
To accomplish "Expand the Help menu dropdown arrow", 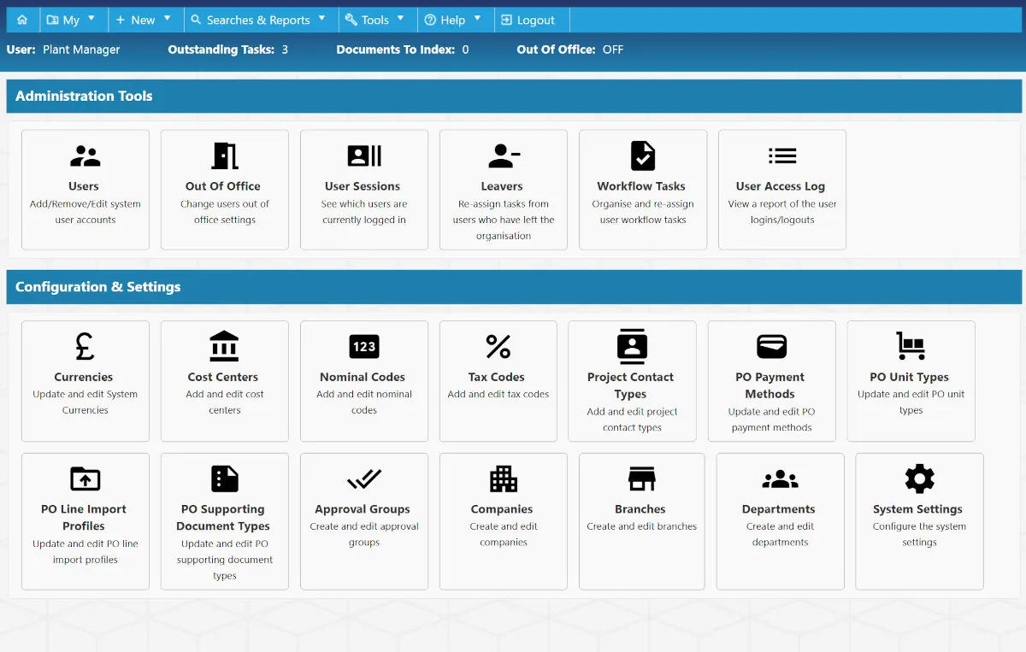I will point(477,17).
